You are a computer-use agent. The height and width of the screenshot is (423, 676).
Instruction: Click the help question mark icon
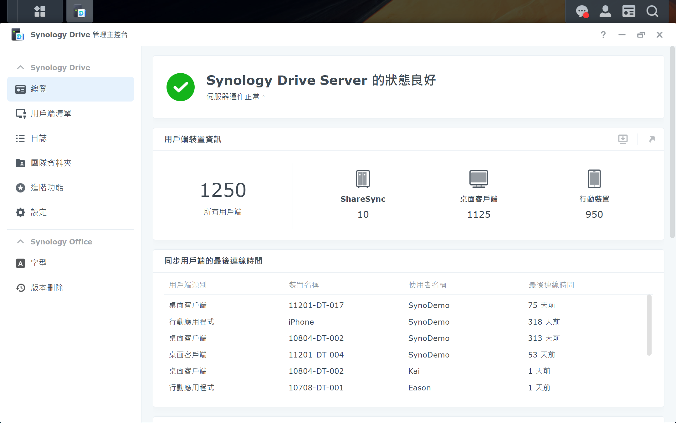[x=603, y=34]
